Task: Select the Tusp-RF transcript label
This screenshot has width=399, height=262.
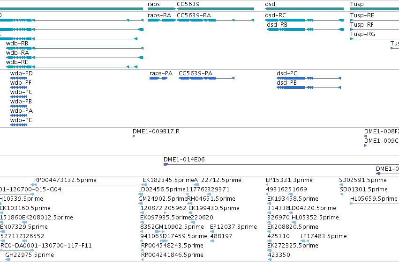Action: (x=362, y=25)
